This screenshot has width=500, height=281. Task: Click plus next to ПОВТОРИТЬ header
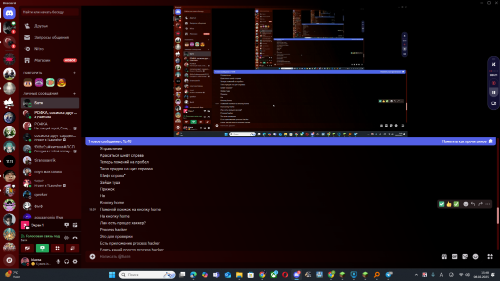(x=74, y=73)
